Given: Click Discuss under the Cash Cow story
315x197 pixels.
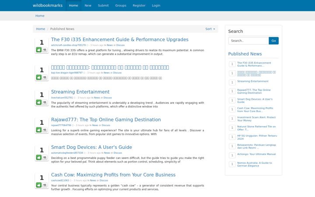Looking at the screenshot, I should [104, 180].
